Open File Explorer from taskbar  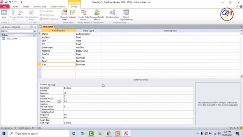pyautogui.click(x=100, y=134)
